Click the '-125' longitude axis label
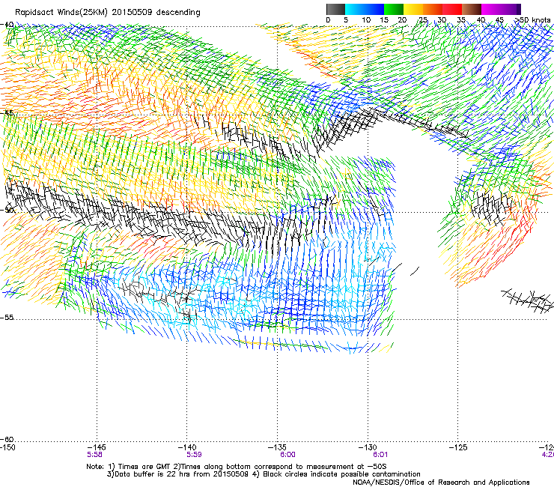 click(458, 447)
